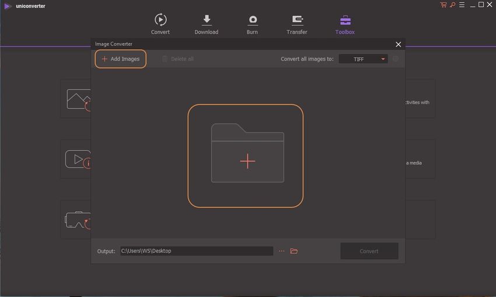
Task: Browse output location via three dots
Action: coord(281,251)
